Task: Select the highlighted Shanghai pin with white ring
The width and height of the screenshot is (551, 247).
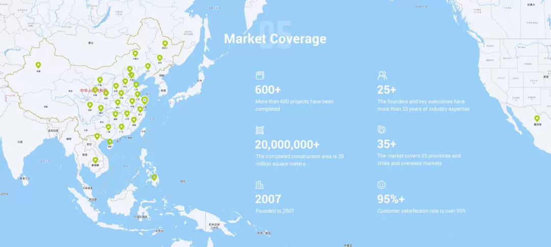Action: point(144,101)
